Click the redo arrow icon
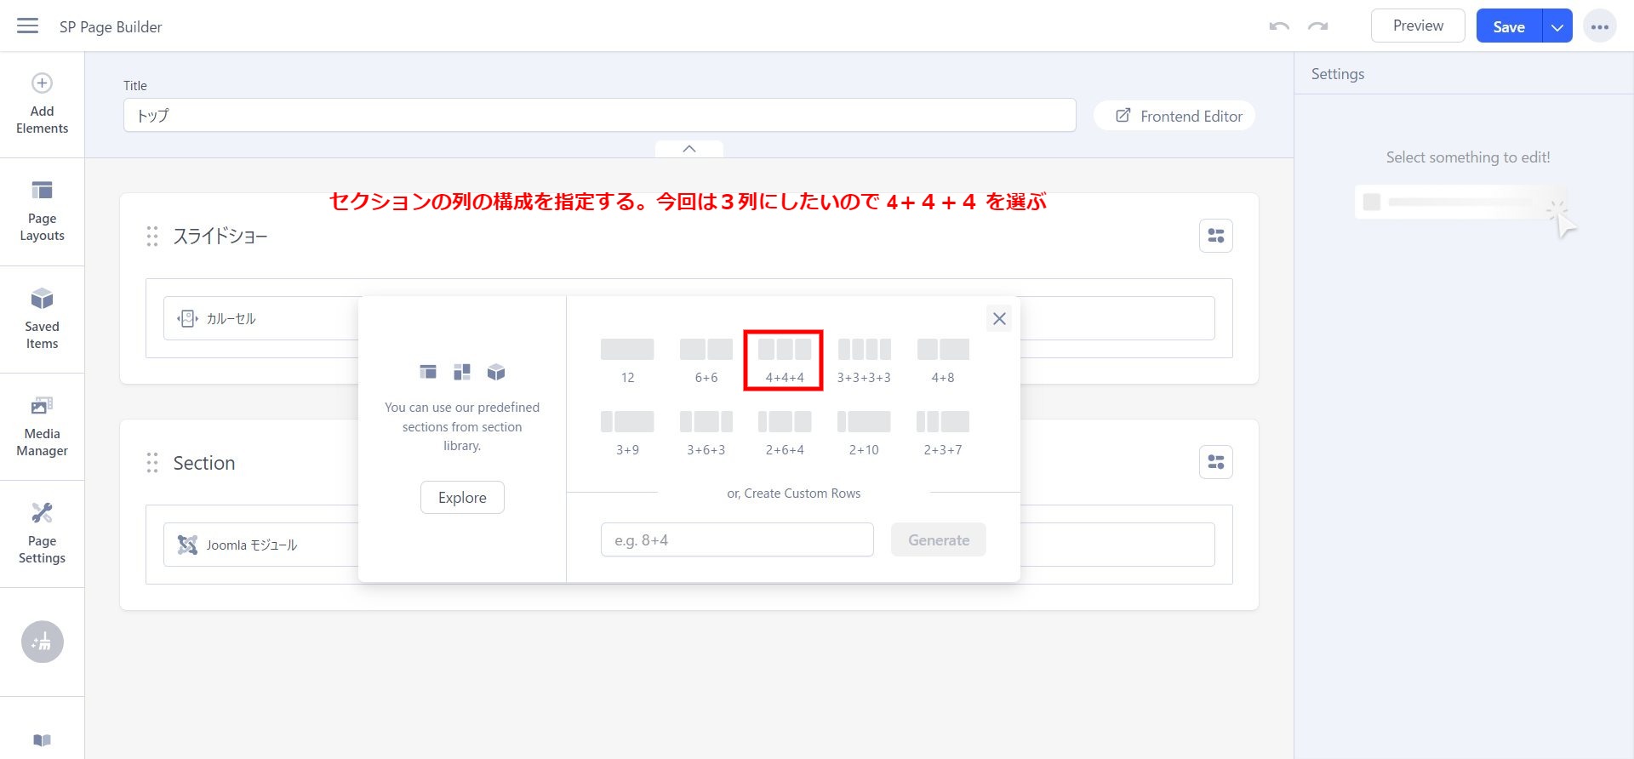This screenshot has width=1634, height=759. tap(1318, 26)
